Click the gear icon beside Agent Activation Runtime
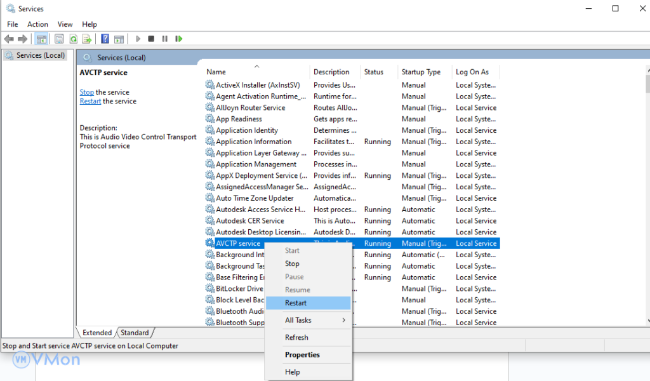650x381 pixels. [x=209, y=96]
